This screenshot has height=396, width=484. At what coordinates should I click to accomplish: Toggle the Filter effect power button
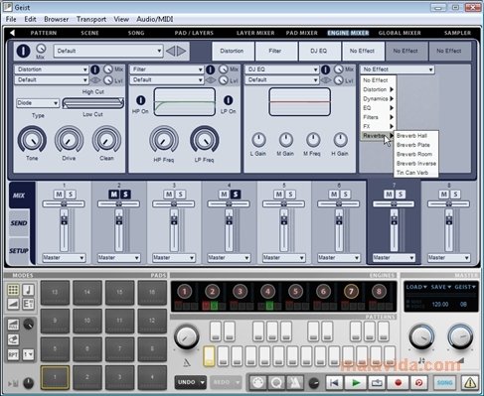point(211,69)
